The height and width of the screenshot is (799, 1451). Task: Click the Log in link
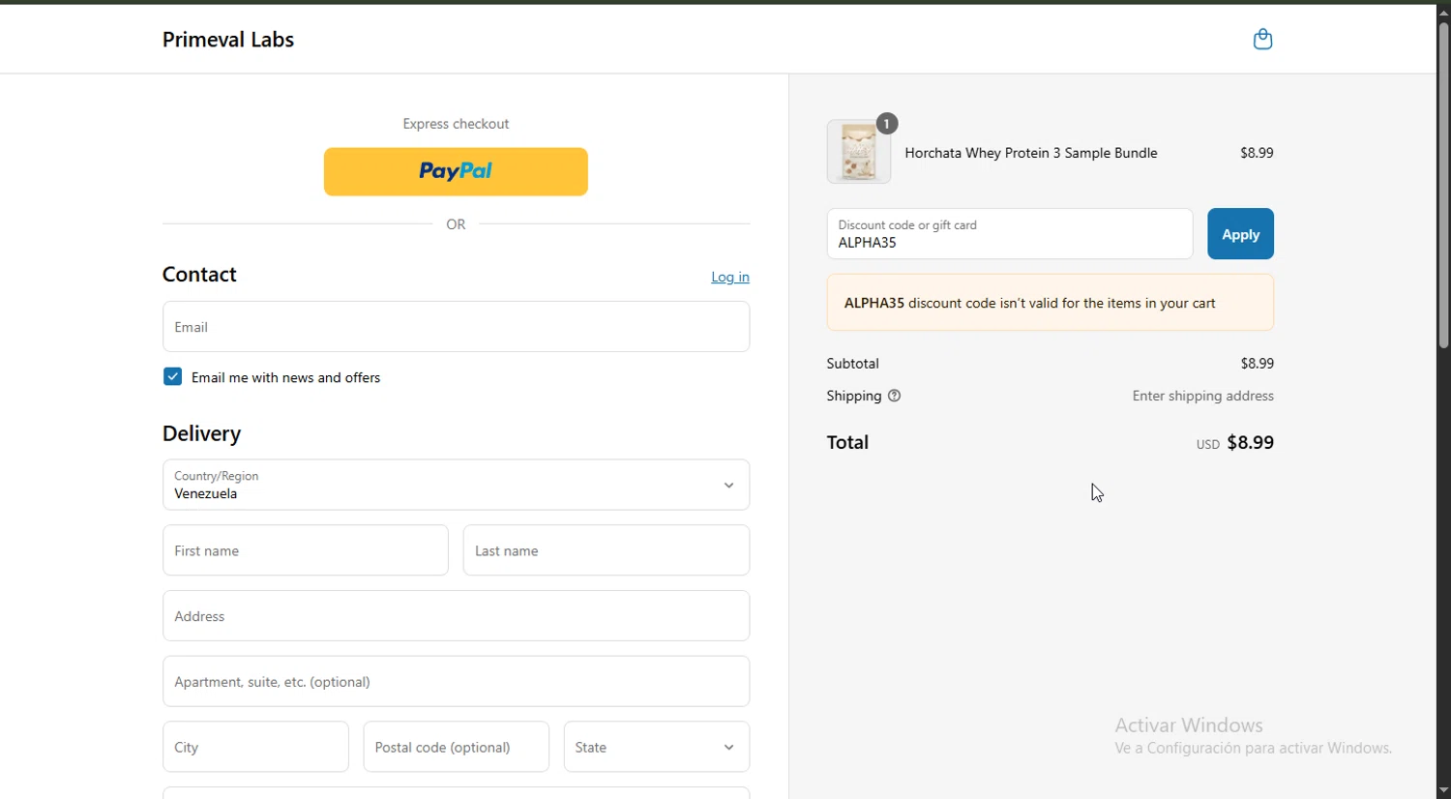[x=730, y=277]
